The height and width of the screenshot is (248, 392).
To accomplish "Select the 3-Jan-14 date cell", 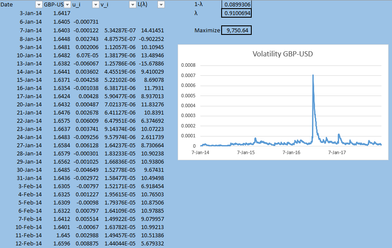I will pos(31,13).
